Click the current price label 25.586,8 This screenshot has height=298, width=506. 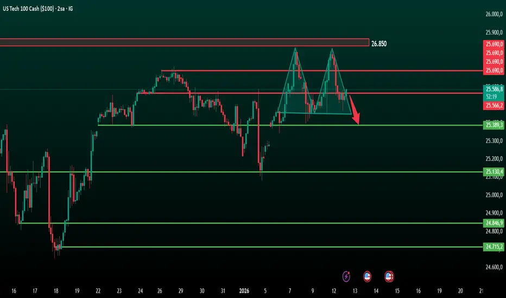pyautogui.click(x=495, y=89)
